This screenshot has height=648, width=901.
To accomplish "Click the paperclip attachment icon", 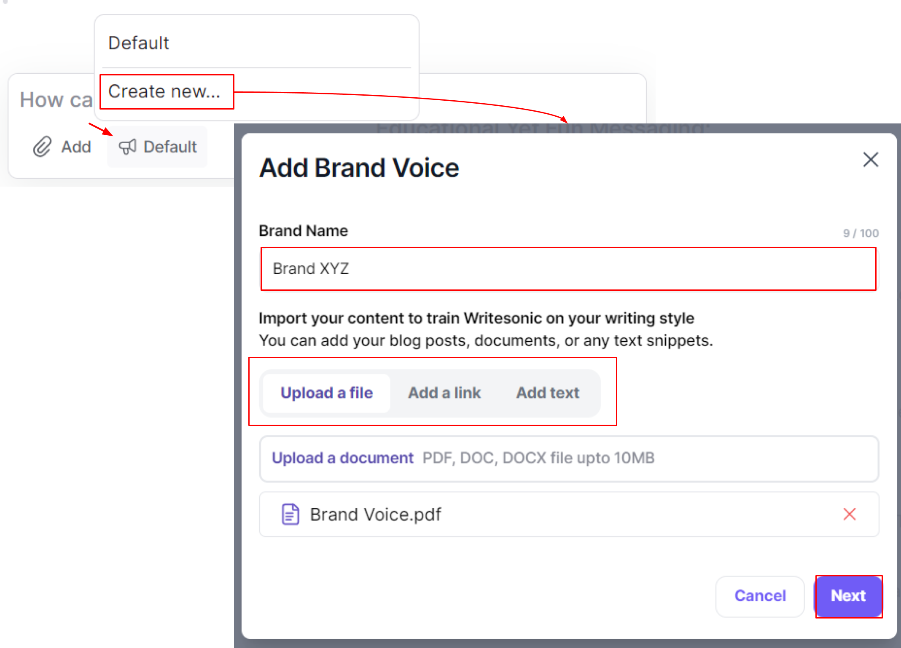I will 42,147.
